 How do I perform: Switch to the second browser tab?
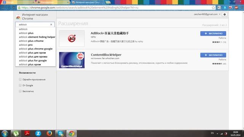pyautogui.click(x=53, y=2)
